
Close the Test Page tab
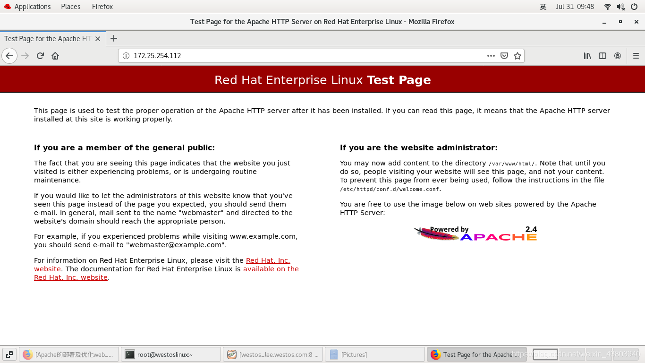[98, 39]
